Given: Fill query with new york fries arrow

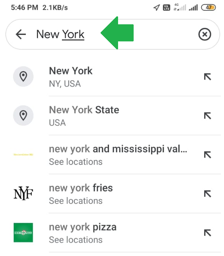Looking at the screenshot, I should (x=208, y=194).
